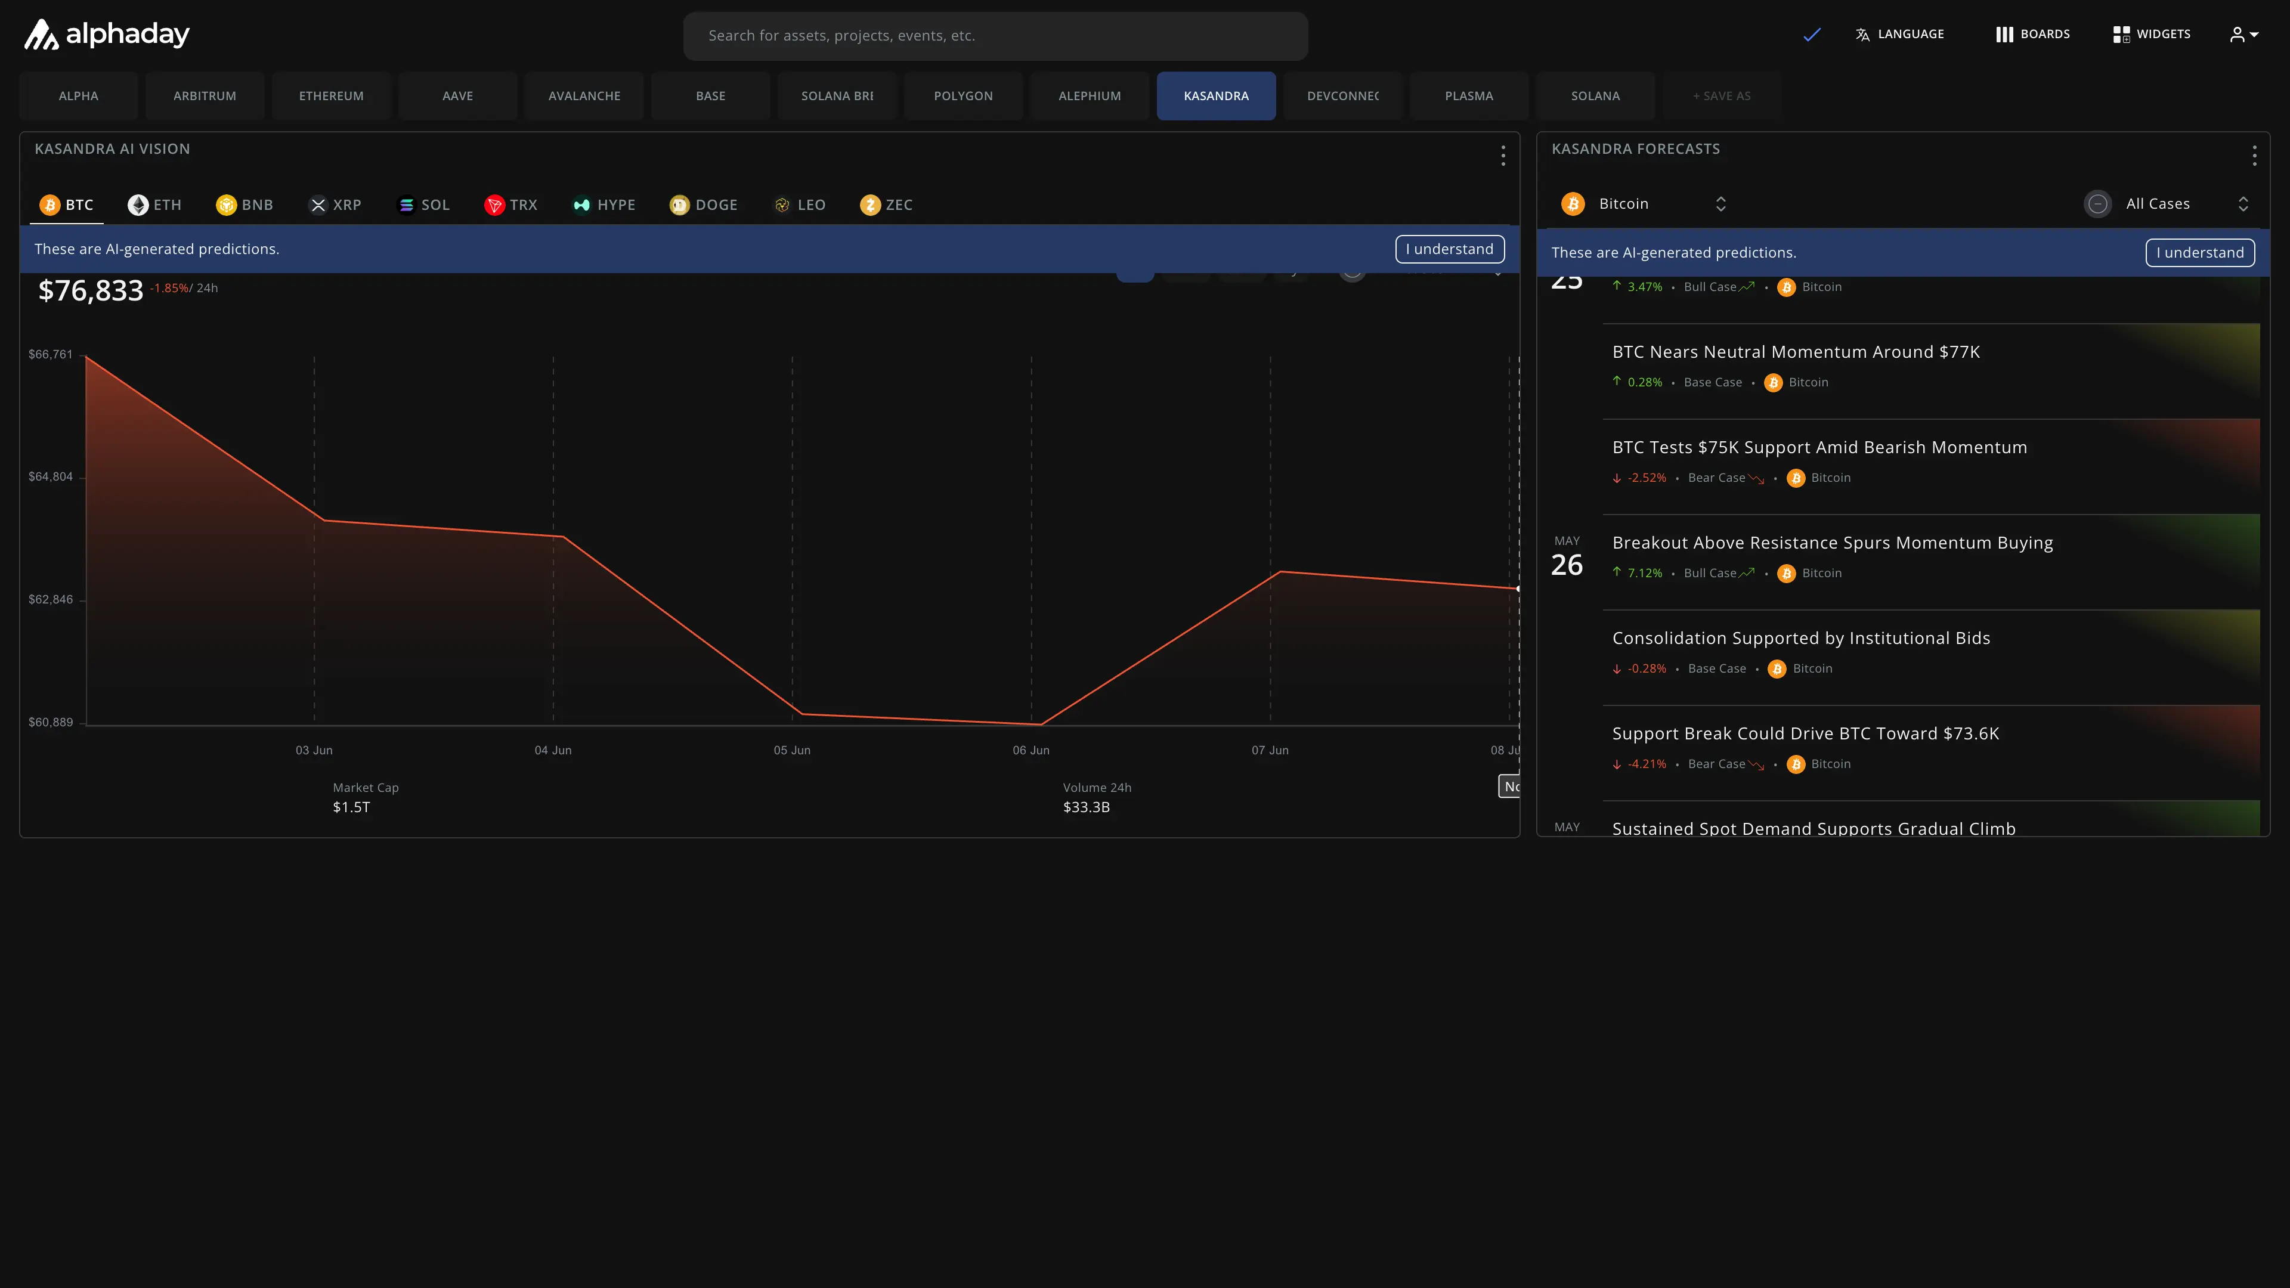Open Kasandra Forecasts options menu
Image resolution: width=2290 pixels, height=1288 pixels.
(2254, 156)
